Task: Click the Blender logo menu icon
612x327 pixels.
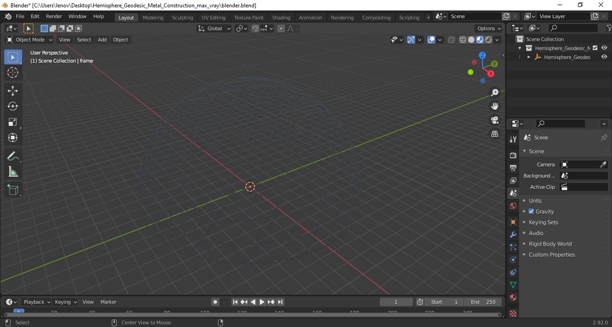Action: (8, 17)
